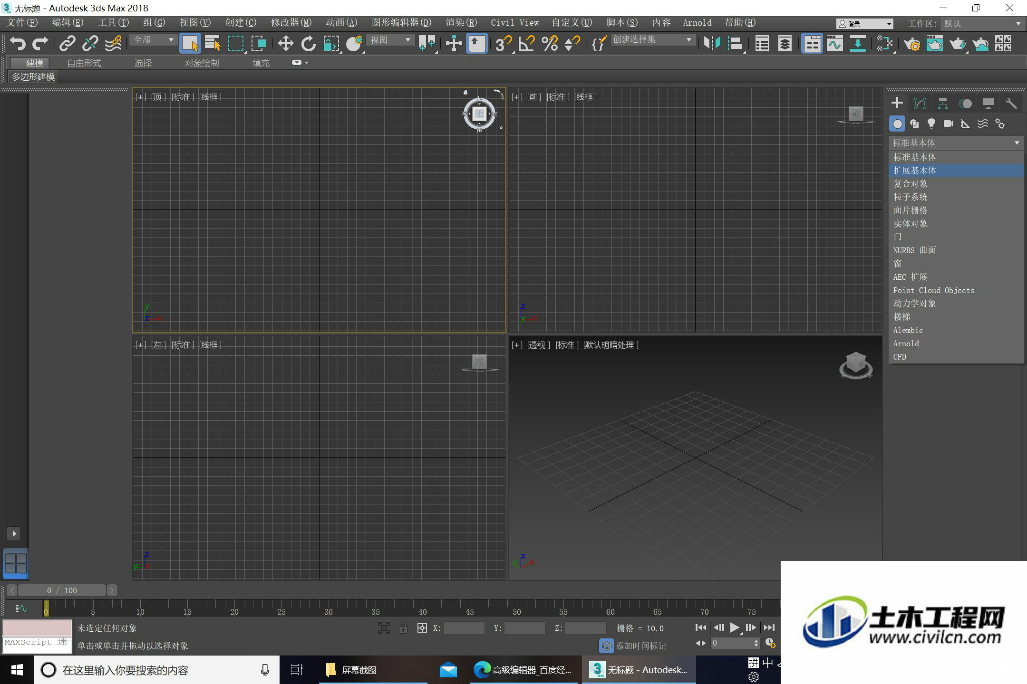Open the Curve Editor

835,44
